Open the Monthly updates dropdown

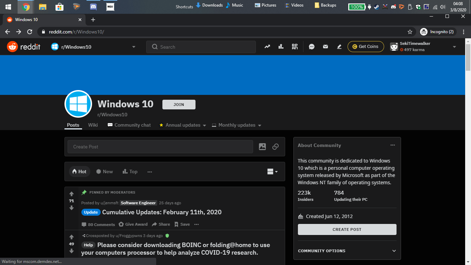(x=236, y=125)
